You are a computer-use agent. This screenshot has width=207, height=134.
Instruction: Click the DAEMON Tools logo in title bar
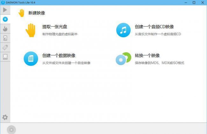3,2
